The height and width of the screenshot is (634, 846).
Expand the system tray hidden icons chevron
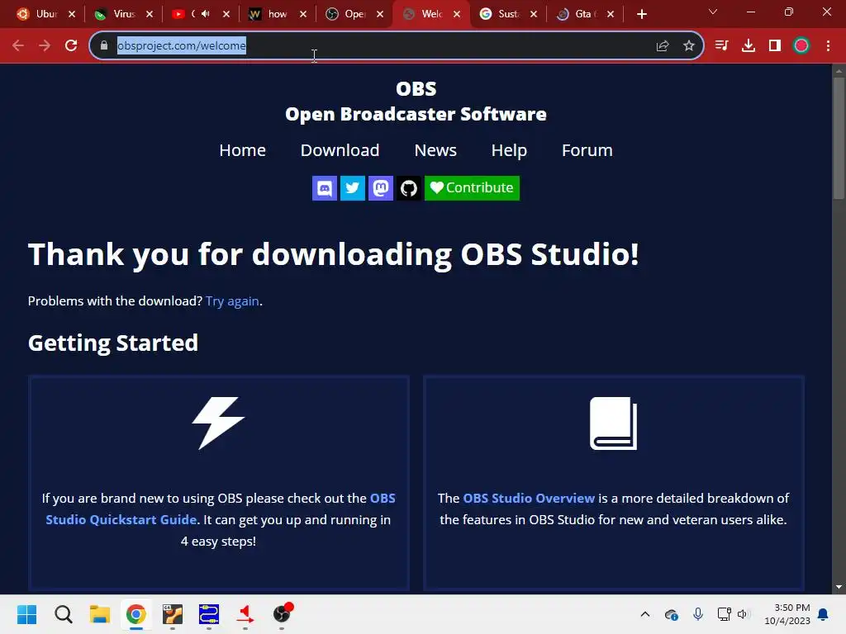tap(644, 614)
